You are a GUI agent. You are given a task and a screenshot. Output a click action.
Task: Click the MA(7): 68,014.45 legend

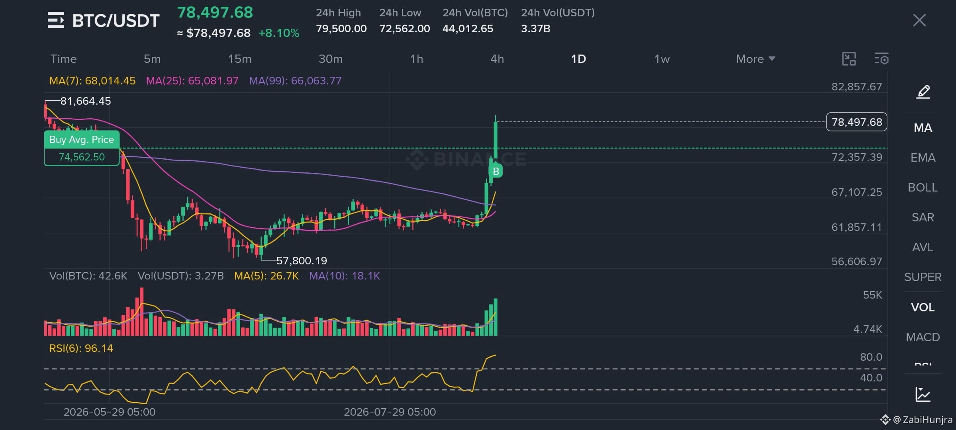[92, 81]
